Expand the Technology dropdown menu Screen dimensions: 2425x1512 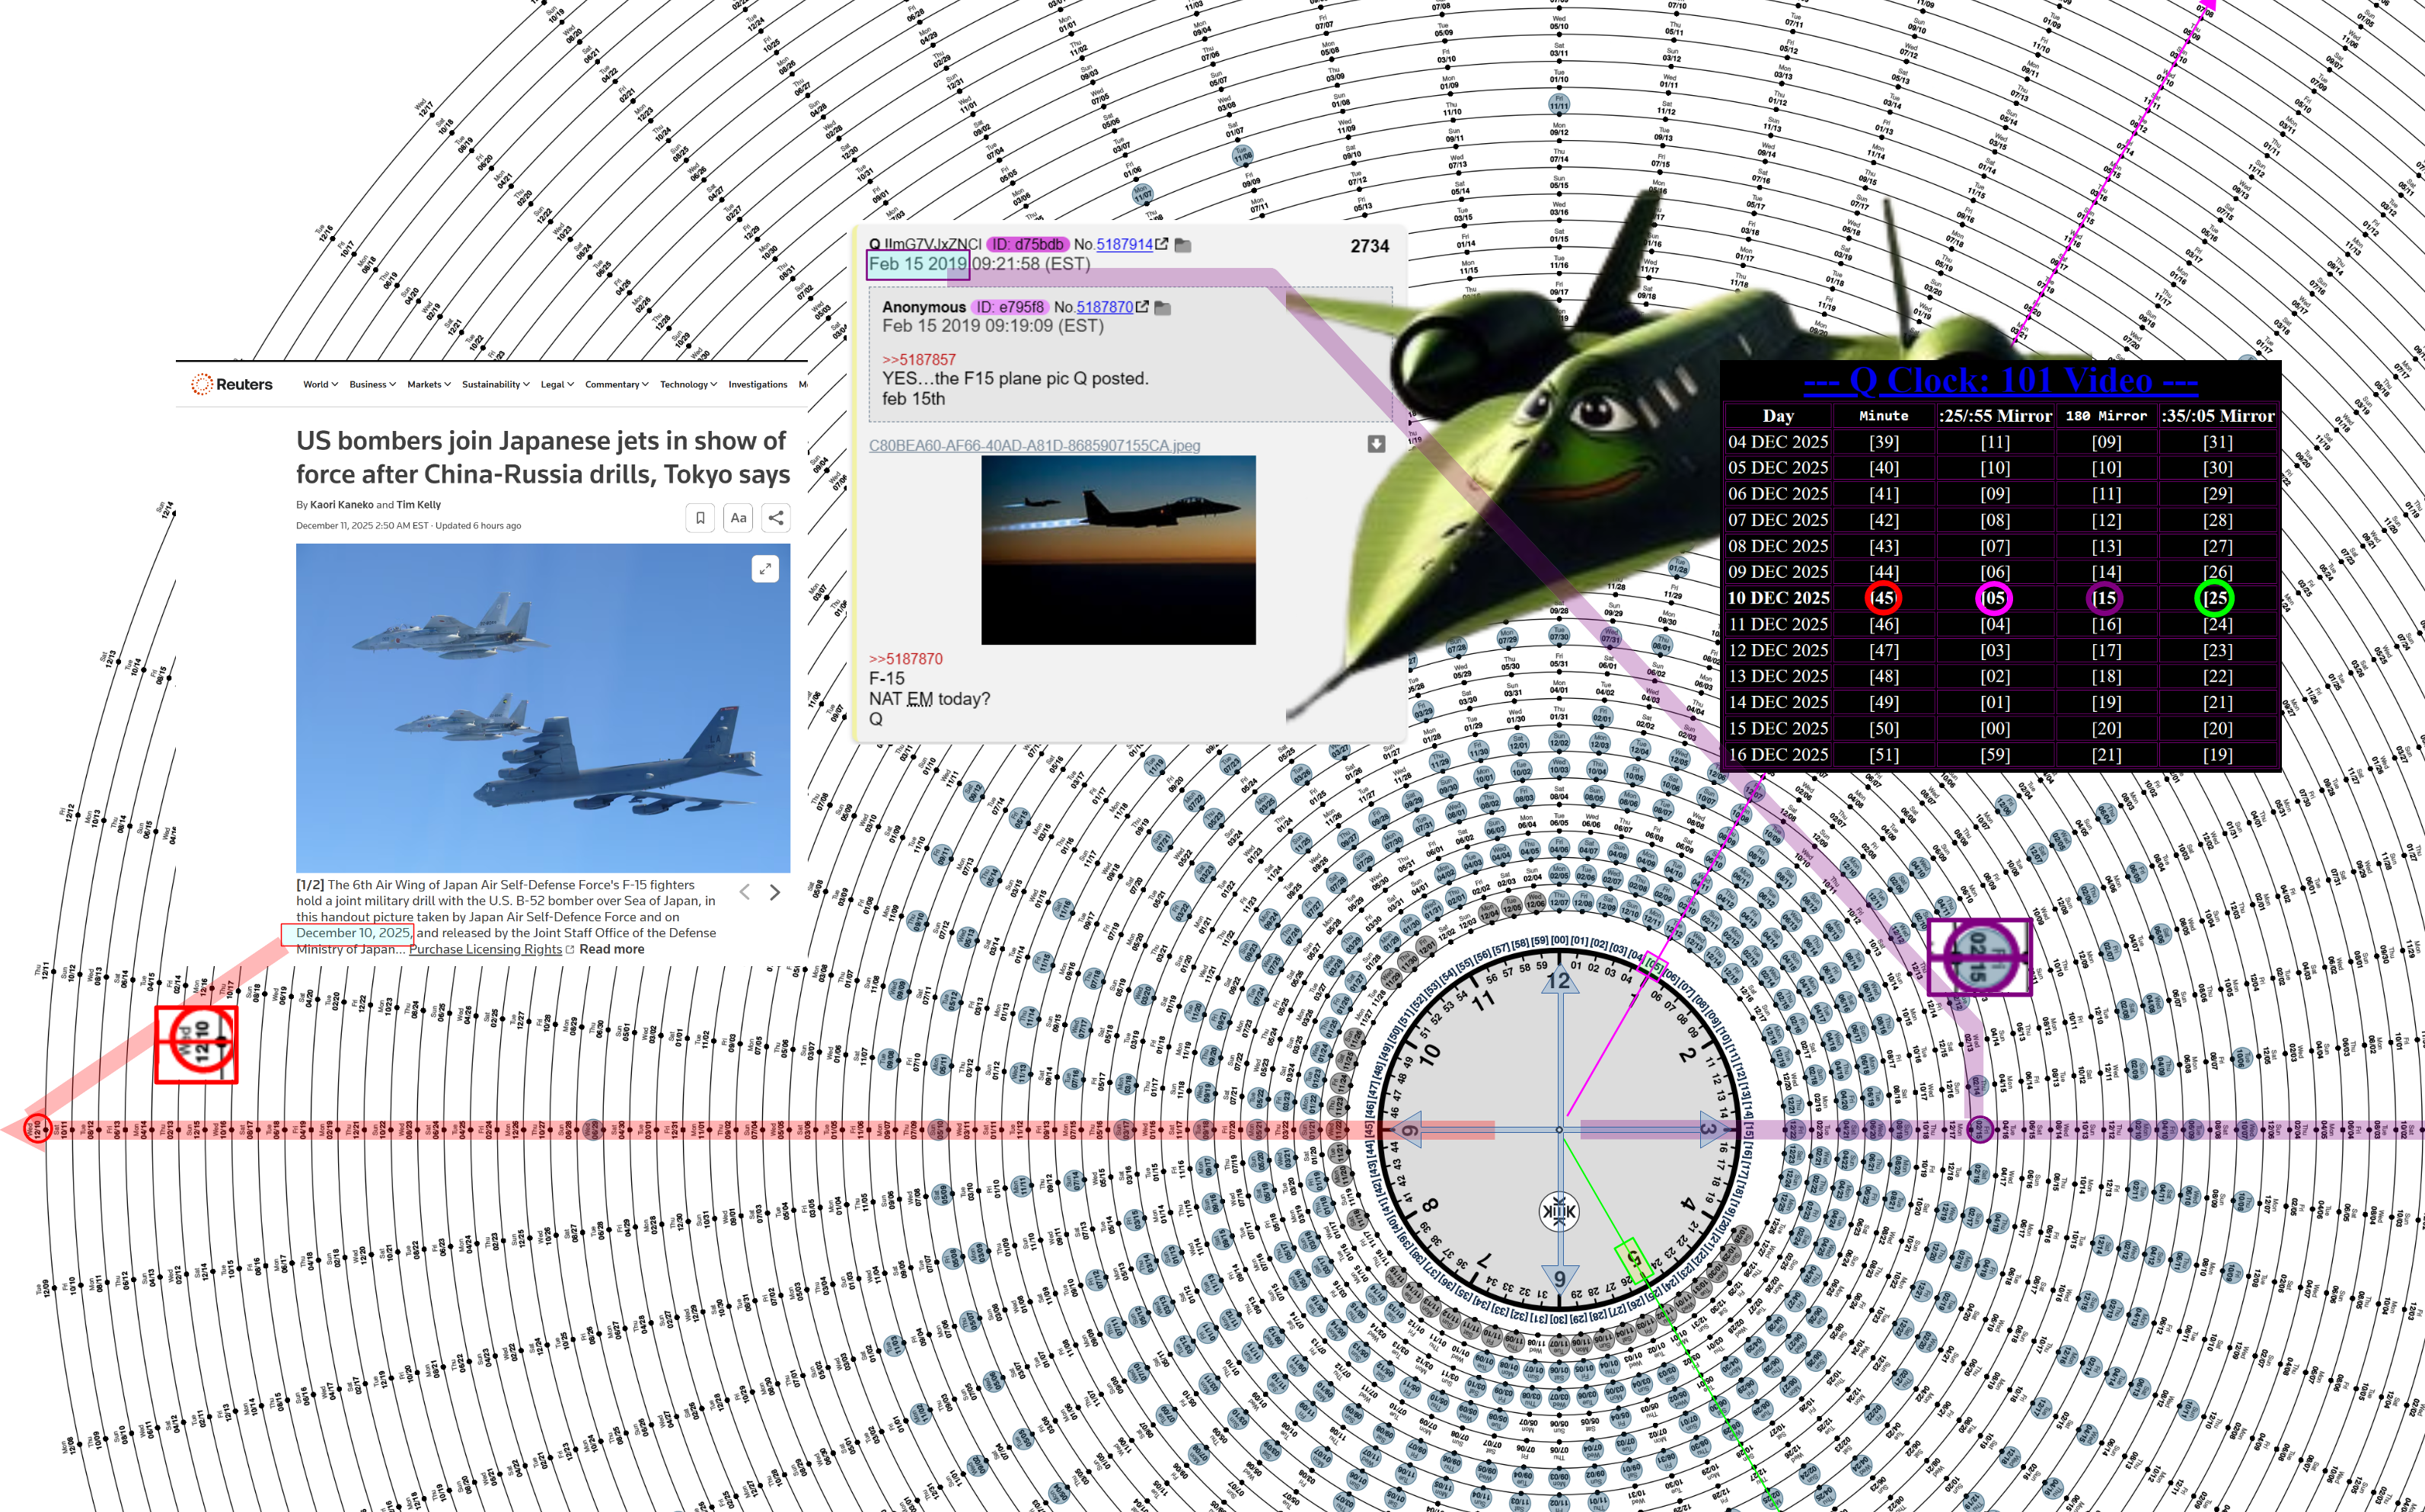(x=688, y=384)
